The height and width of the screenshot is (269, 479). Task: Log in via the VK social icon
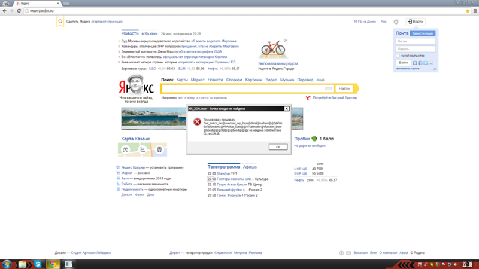(x=415, y=63)
